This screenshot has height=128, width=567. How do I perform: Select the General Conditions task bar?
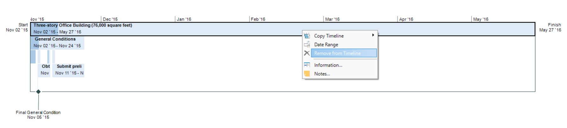point(57,42)
